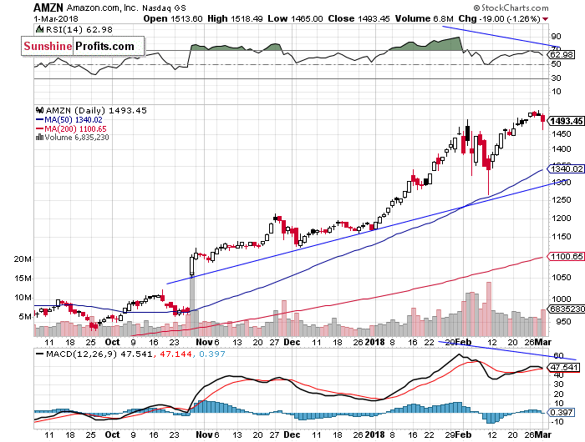The height and width of the screenshot is (442, 585).
Task: Open the StockCharts.com copyright link
Action: (511, 8)
